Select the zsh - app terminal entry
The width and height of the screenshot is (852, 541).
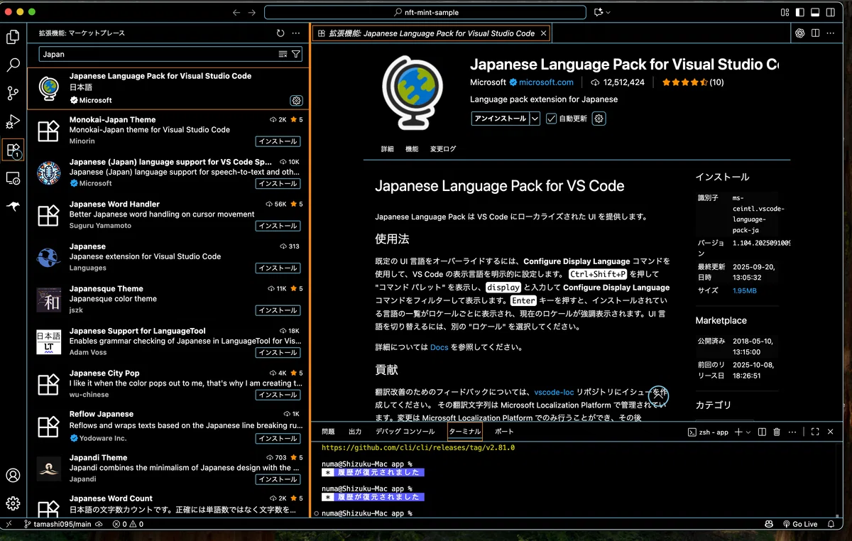click(708, 432)
